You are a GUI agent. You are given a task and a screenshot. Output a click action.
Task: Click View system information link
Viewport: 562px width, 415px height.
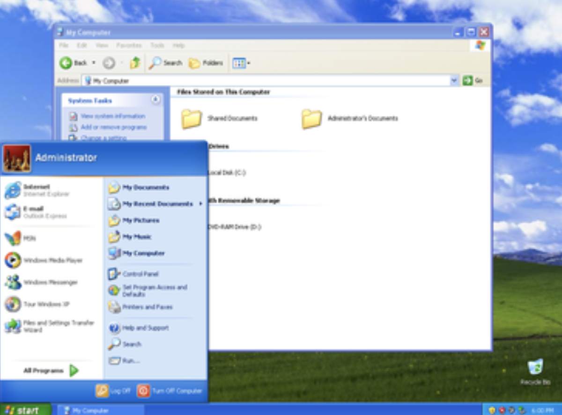pos(112,116)
